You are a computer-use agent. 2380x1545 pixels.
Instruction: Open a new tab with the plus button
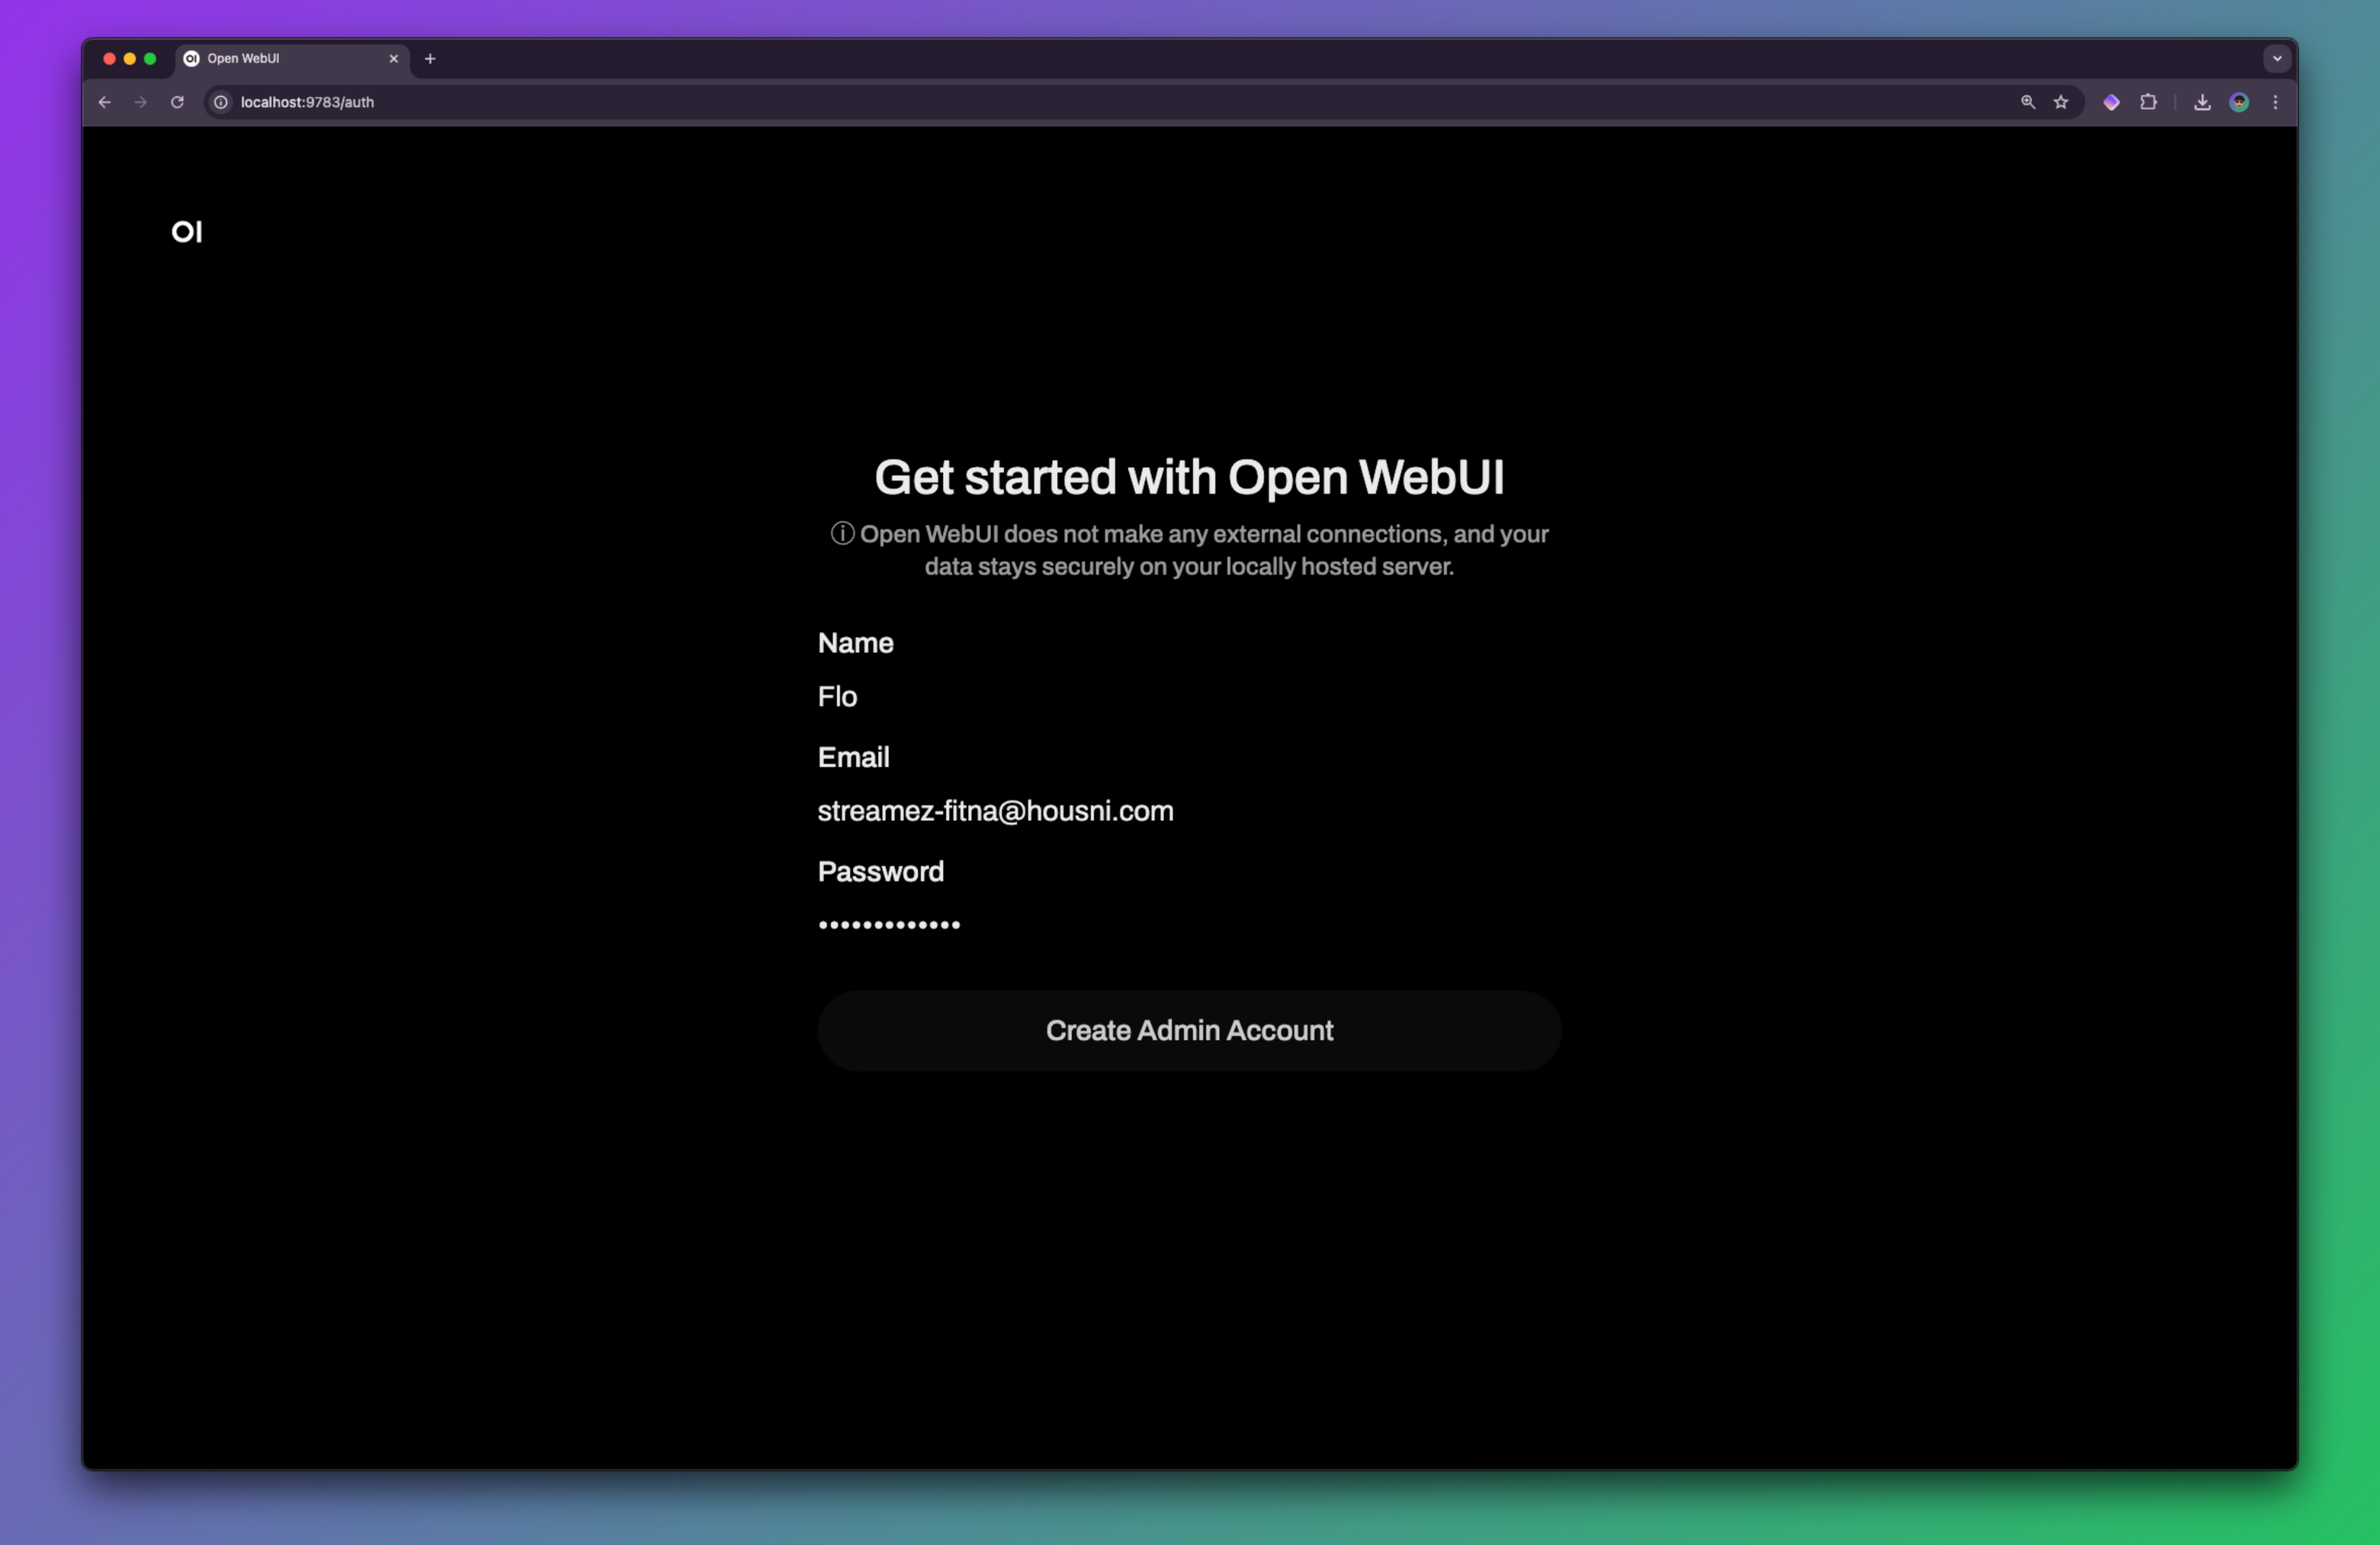(x=430, y=59)
